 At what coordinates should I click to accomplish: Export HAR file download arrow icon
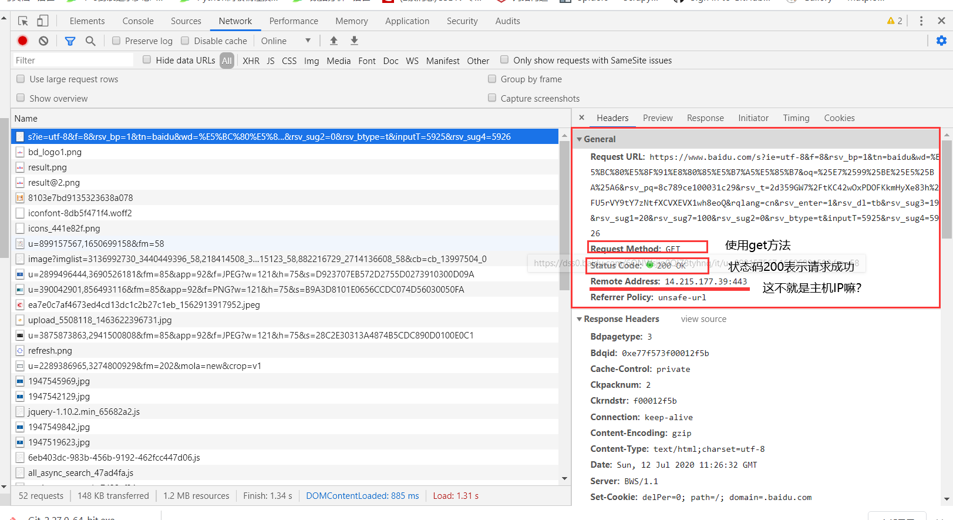tap(354, 41)
